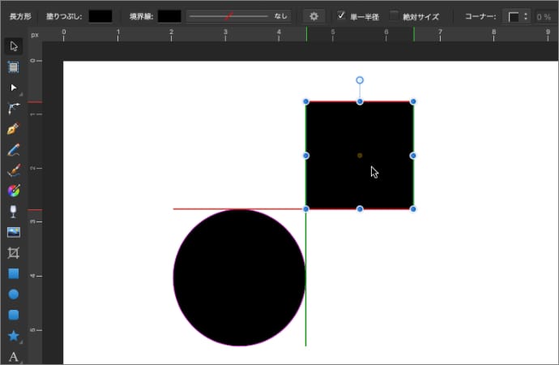559x365 pixels.
Task: Select the Crop tool
Action: tap(14, 253)
